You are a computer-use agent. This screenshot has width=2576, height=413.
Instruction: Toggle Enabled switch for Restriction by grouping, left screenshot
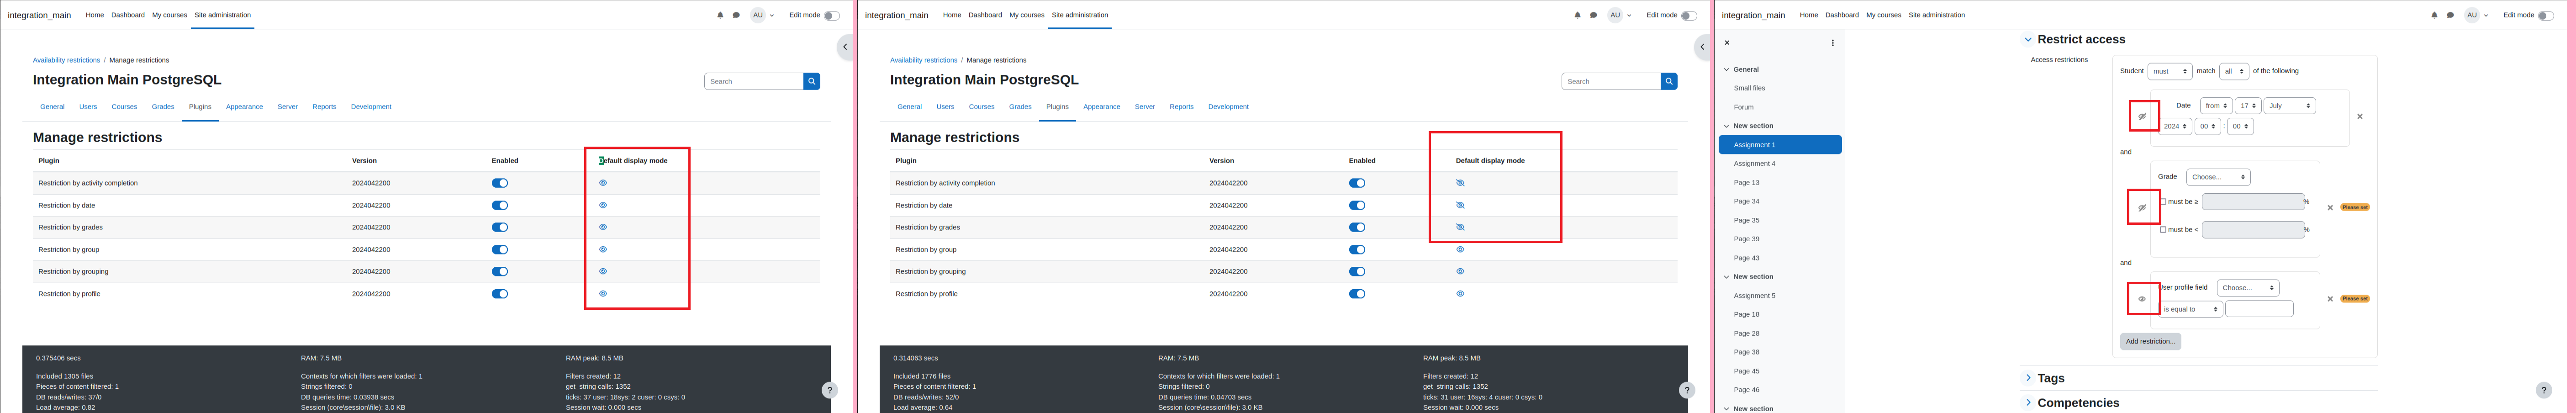(500, 271)
